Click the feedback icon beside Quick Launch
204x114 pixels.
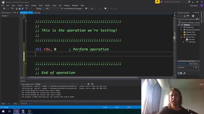coord(162,2)
